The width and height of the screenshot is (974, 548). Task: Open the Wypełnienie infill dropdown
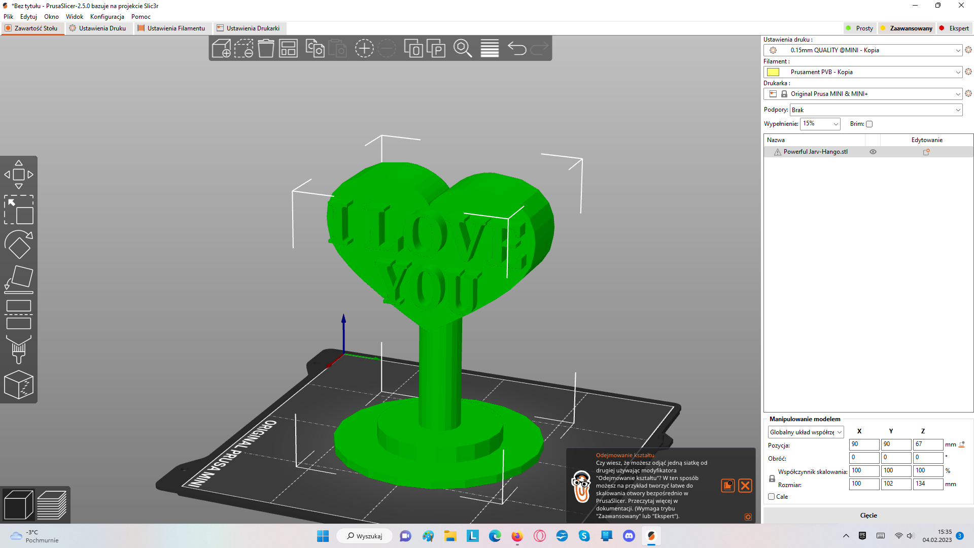click(x=820, y=124)
